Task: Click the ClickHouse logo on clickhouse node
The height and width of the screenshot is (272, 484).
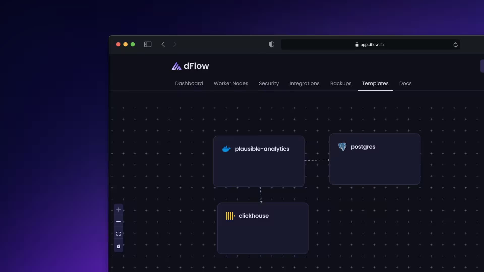Action: click(x=230, y=216)
